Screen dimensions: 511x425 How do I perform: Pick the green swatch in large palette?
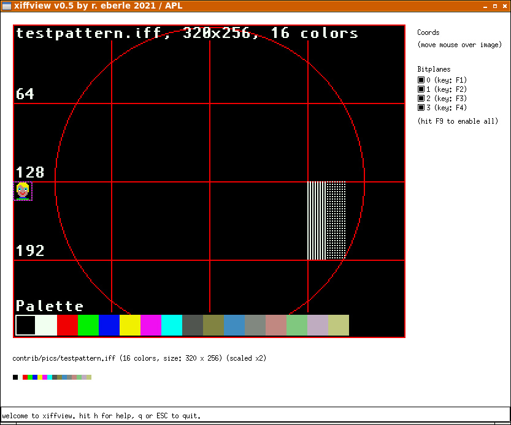88,325
